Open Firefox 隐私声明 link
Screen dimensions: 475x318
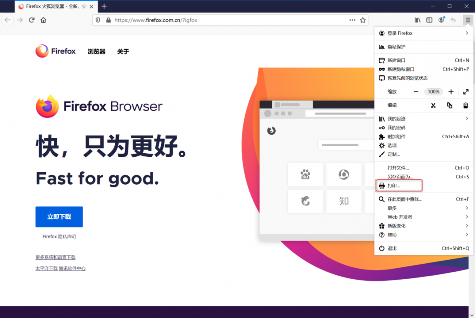coord(59,236)
